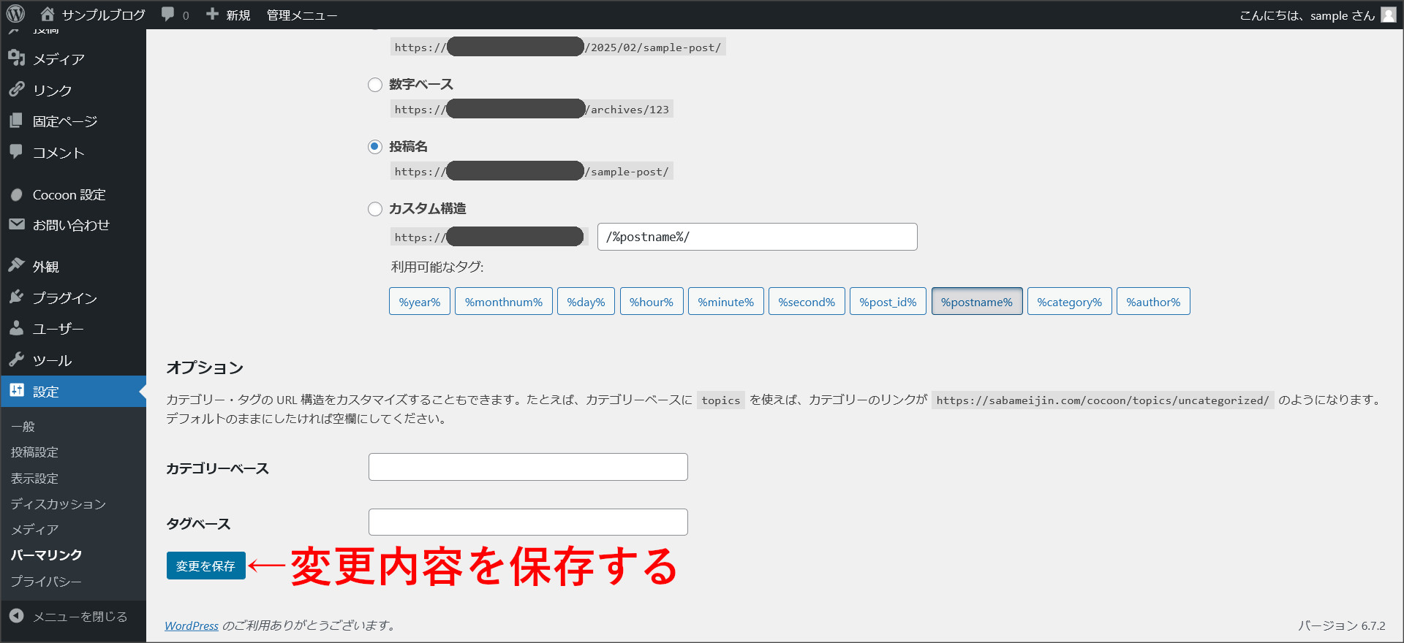Select the 数字ベース radio button
The width and height of the screenshot is (1404, 643).
click(x=375, y=85)
